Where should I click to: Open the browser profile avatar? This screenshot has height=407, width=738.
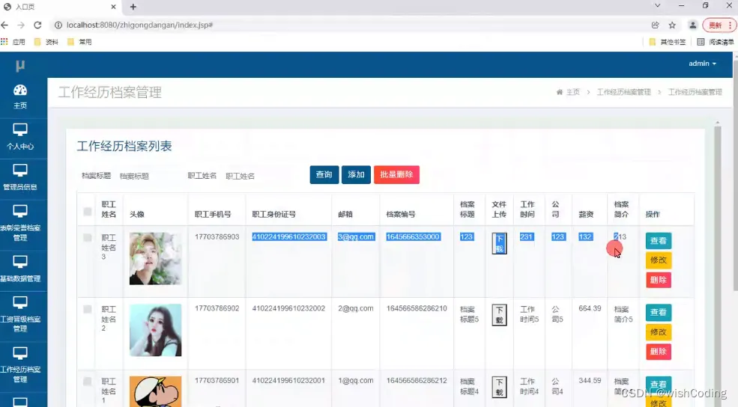(x=692, y=25)
